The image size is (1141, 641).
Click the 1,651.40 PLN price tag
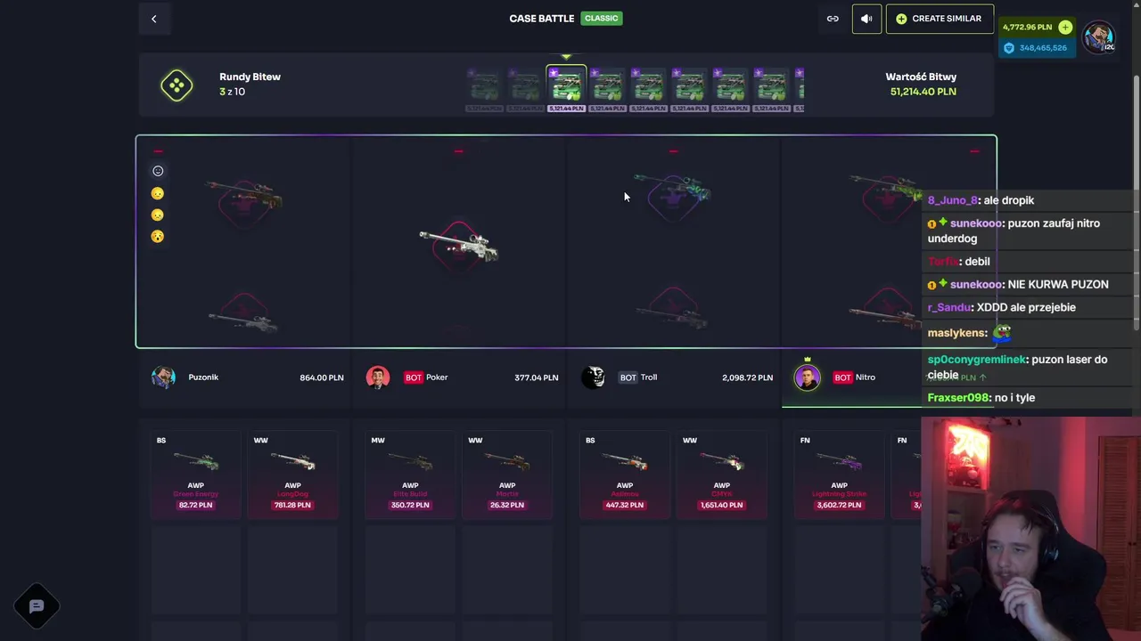(x=722, y=505)
